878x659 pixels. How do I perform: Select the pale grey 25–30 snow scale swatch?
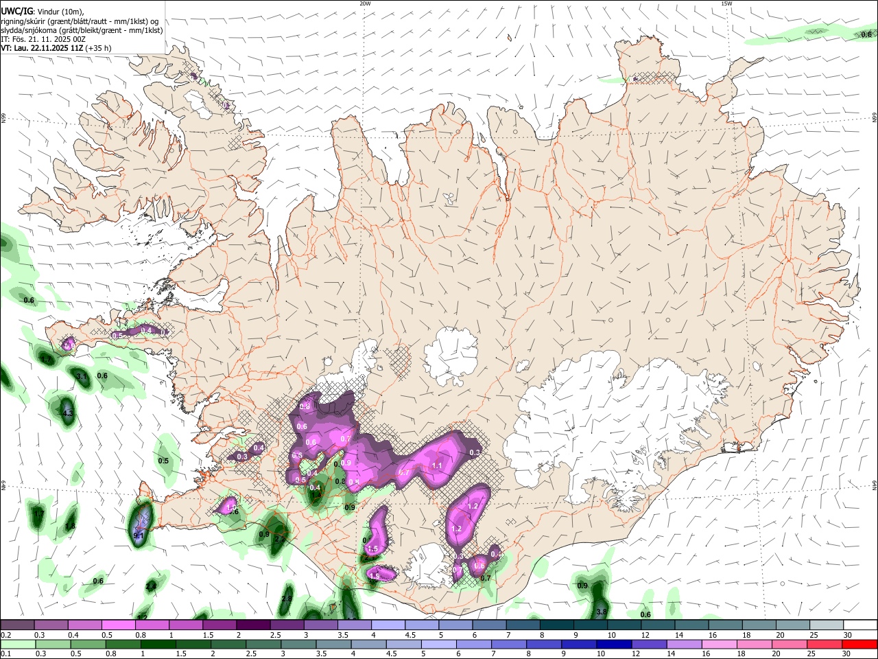coord(827,625)
